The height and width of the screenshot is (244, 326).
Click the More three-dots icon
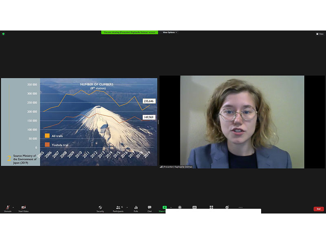click(240, 207)
